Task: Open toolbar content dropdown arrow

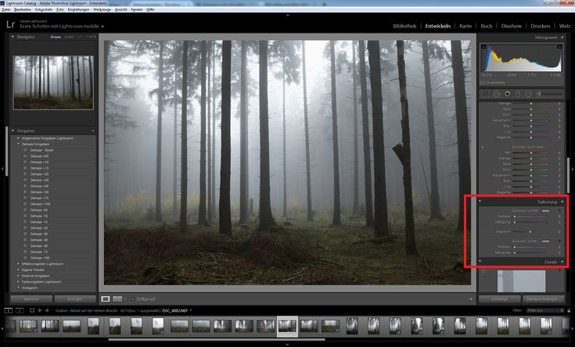Action: coord(471,299)
